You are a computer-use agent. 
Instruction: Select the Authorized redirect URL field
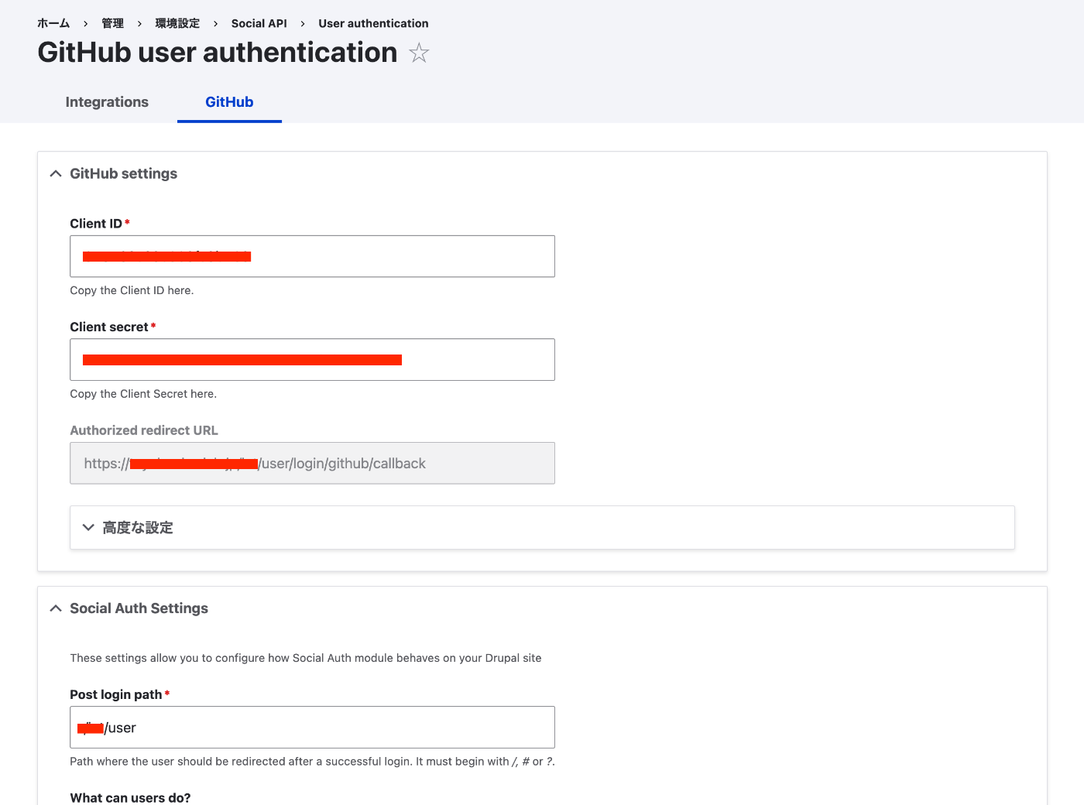point(312,463)
